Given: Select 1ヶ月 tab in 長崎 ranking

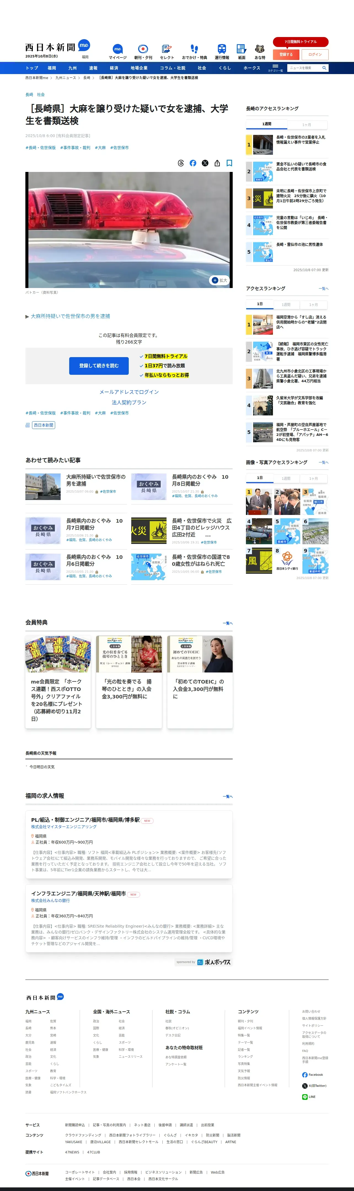Looking at the screenshot, I should [307, 125].
